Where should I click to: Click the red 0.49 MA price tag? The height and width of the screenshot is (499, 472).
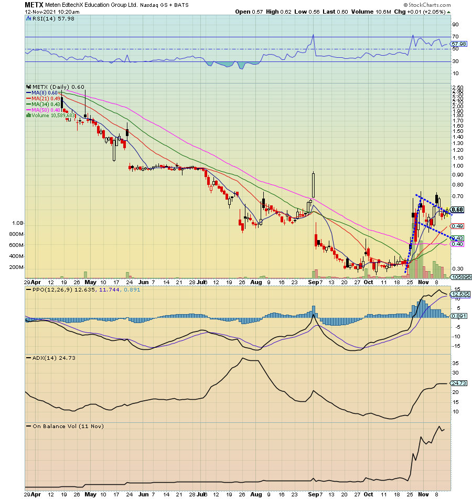(457, 226)
